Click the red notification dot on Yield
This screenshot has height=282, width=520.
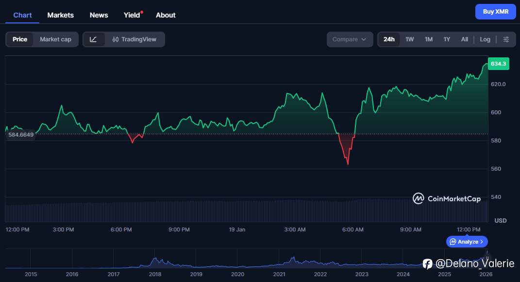pos(142,12)
